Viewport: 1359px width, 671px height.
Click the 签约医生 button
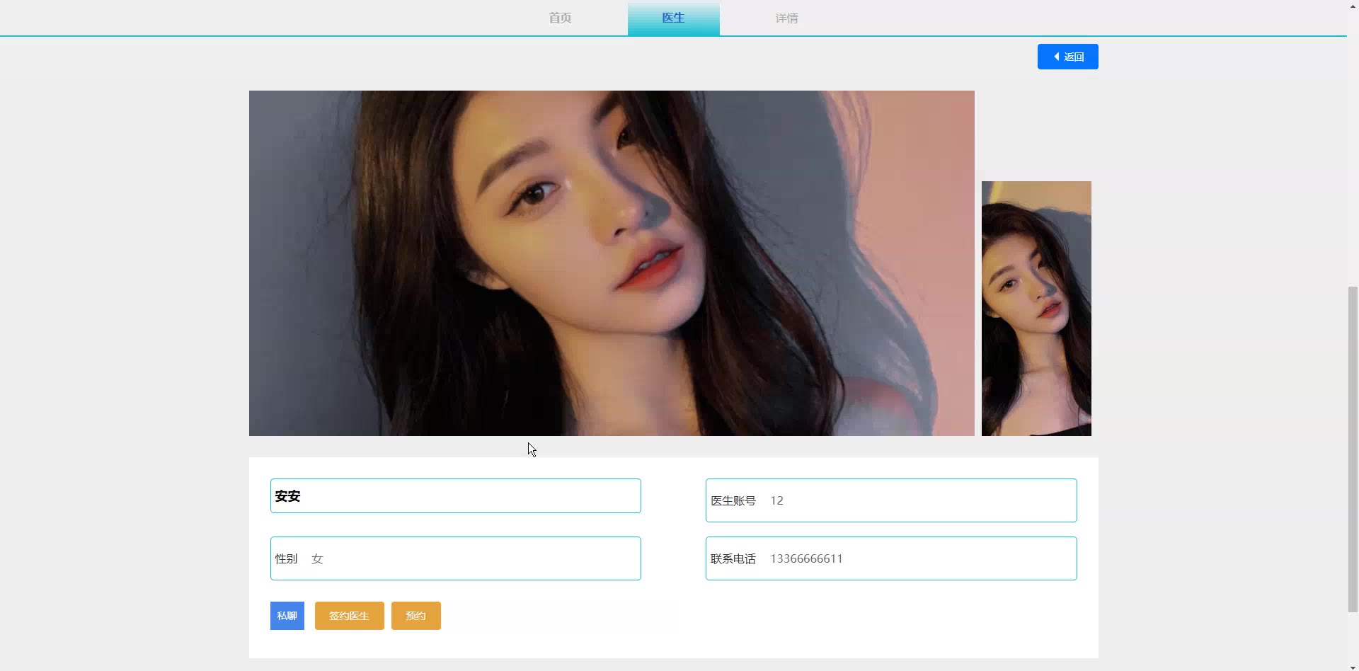click(349, 616)
